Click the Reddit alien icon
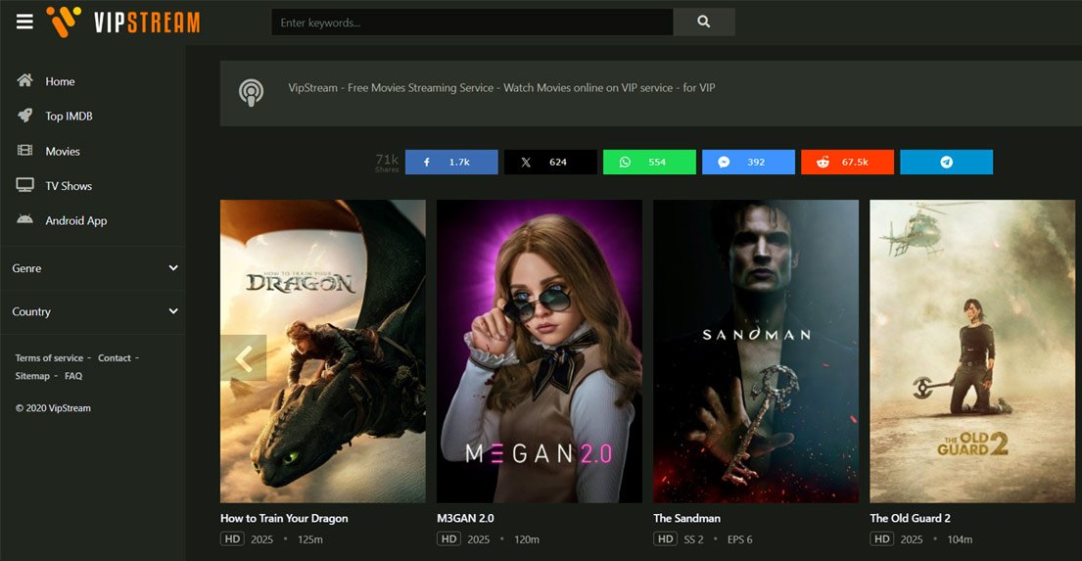 tap(823, 163)
